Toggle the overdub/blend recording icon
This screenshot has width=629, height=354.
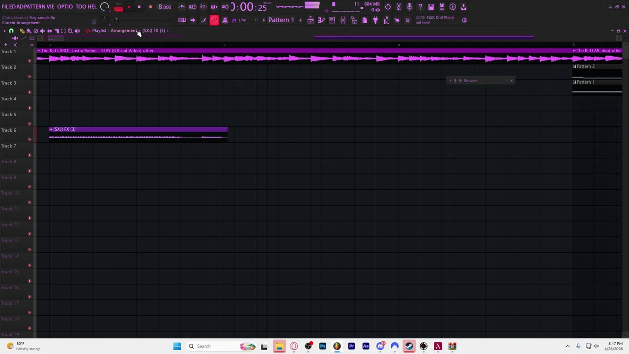coord(214,7)
